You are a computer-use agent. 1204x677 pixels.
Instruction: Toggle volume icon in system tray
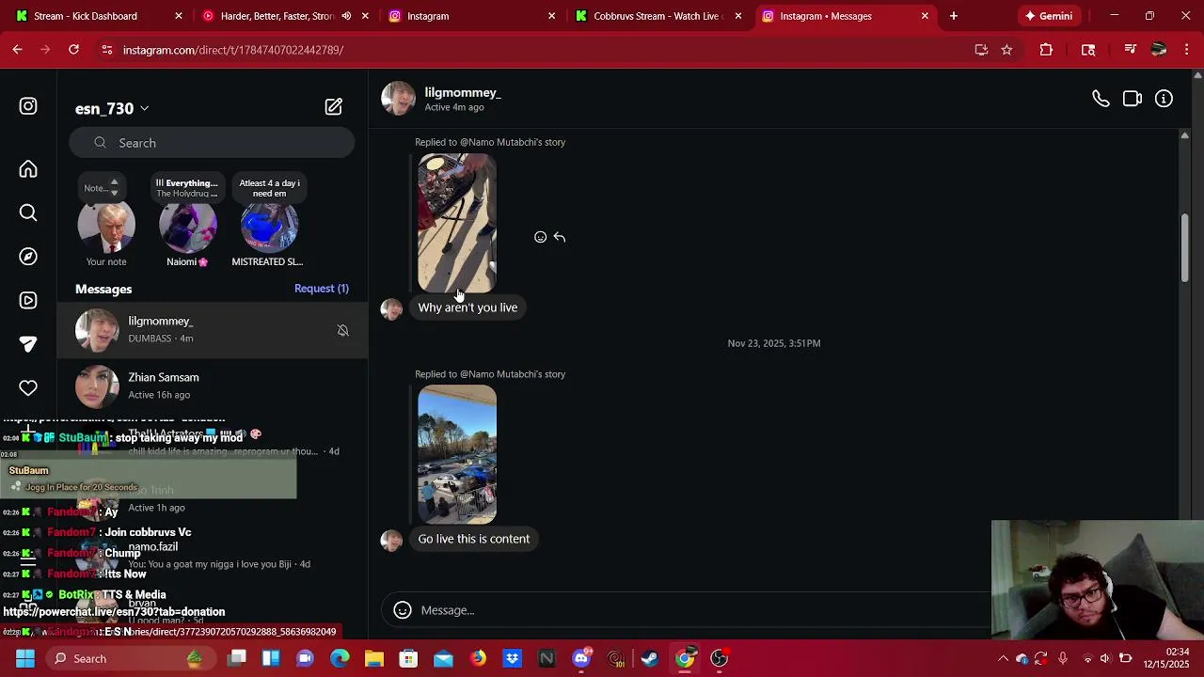pyautogui.click(x=1105, y=658)
